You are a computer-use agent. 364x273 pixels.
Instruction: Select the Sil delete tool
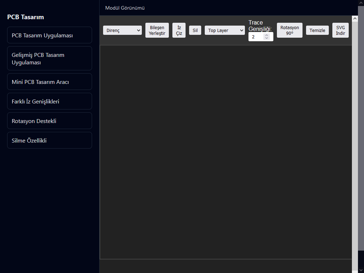pos(195,30)
